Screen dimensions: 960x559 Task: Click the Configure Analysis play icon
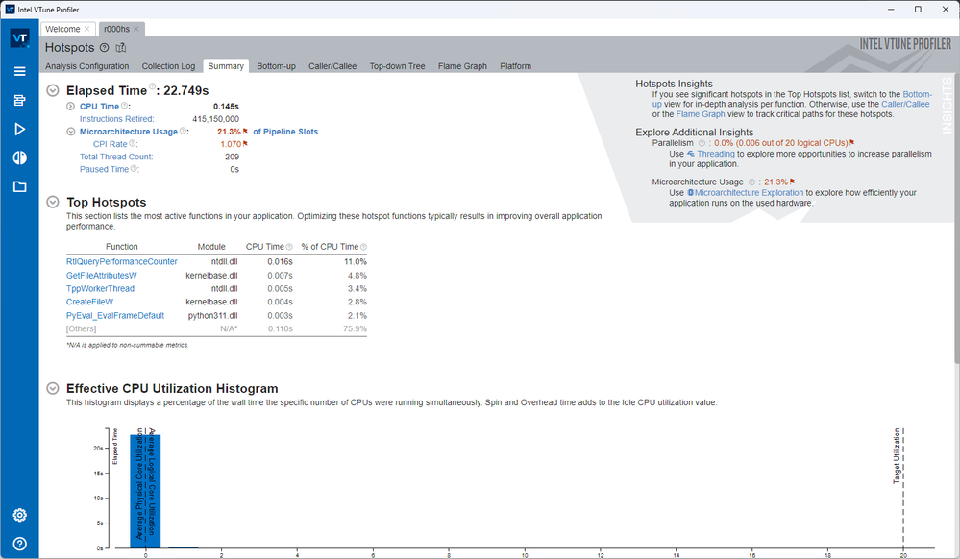[19, 129]
